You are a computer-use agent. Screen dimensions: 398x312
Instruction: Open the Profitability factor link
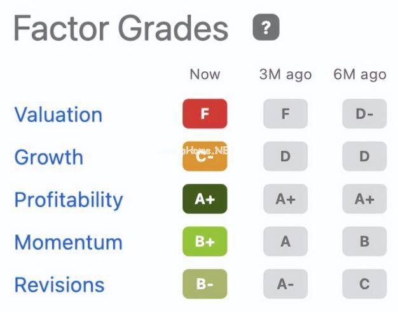pyautogui.click(x=69, y=200)
